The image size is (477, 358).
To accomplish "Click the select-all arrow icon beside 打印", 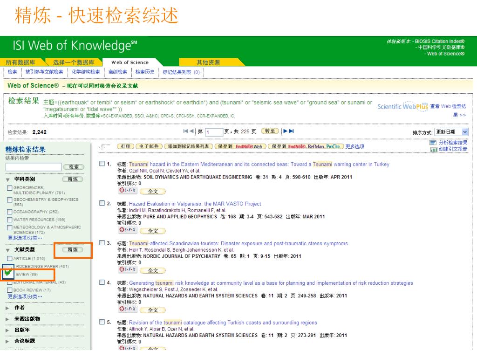I will pos(104,147).
